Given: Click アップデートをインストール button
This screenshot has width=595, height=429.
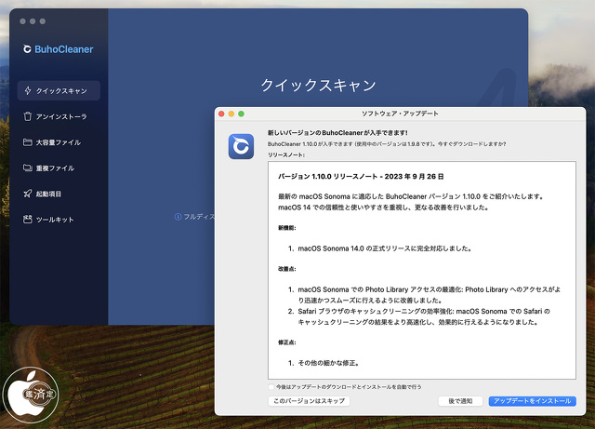Looking at the screenshot, I should coord(532,401).
